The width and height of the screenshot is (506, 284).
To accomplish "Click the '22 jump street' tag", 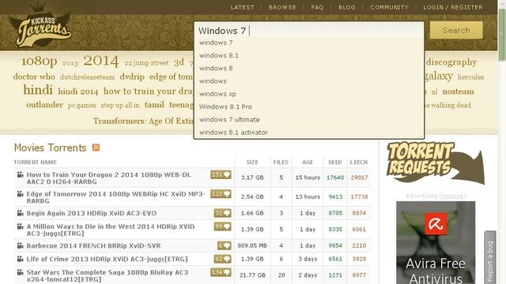I will (146, 63).
